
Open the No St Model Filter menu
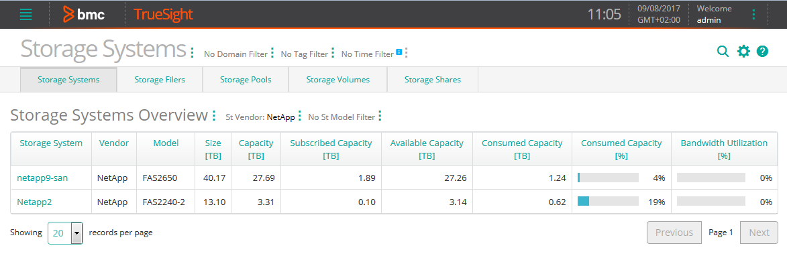(x=380, y=116)
